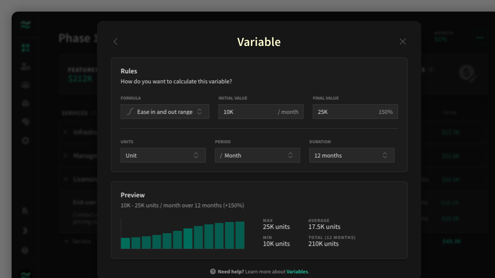Open the Variables help link
The width and height of the screenshot is (495, 278).
[x=297, y=271]
